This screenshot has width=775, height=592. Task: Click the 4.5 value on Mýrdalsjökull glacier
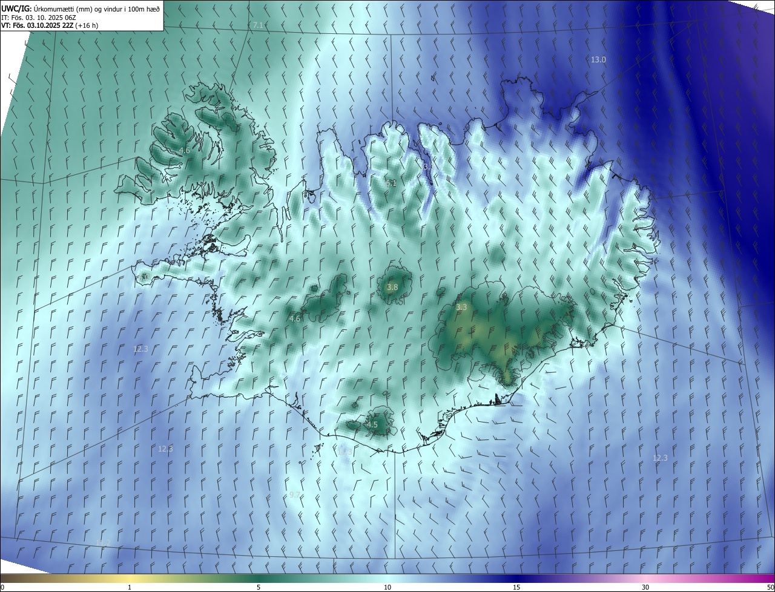(372, 425)
